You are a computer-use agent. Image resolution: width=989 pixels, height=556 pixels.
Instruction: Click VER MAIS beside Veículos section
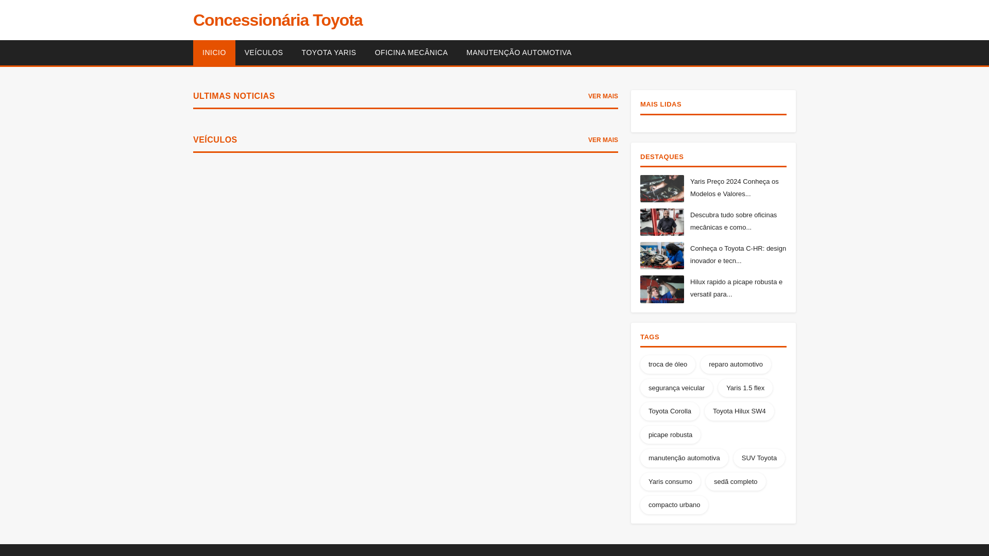[x=603, y=140]
